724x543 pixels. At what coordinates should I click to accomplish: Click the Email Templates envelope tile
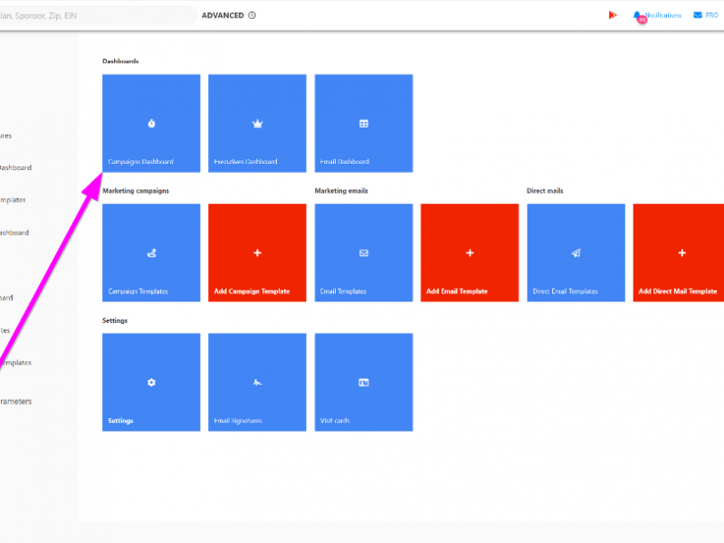(364, 252)
